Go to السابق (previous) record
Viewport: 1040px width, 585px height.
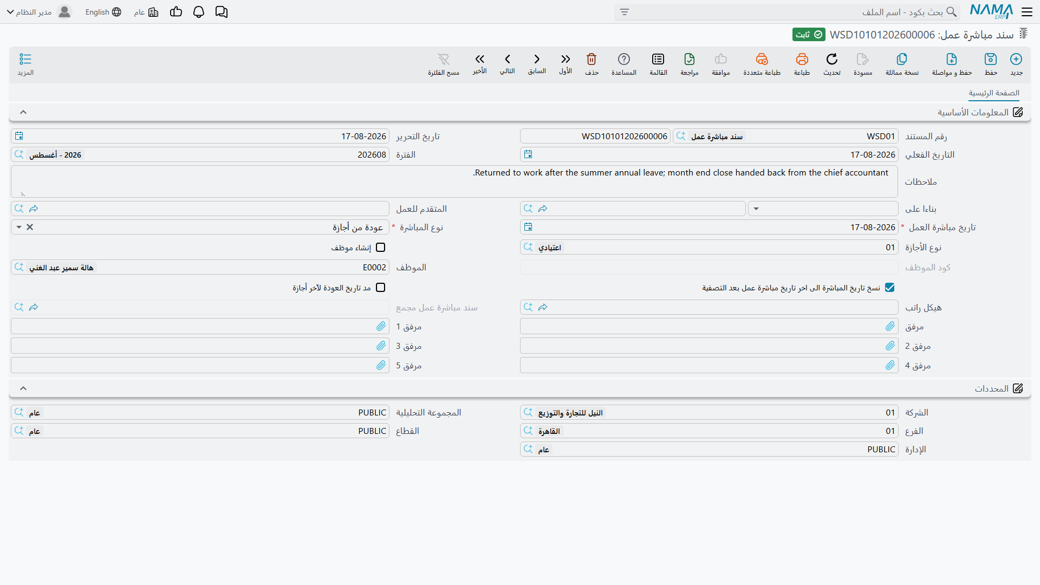pos(537,59)
